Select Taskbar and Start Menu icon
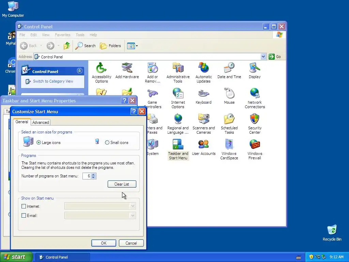Screen dimensions: 349x262 point(178,149)
